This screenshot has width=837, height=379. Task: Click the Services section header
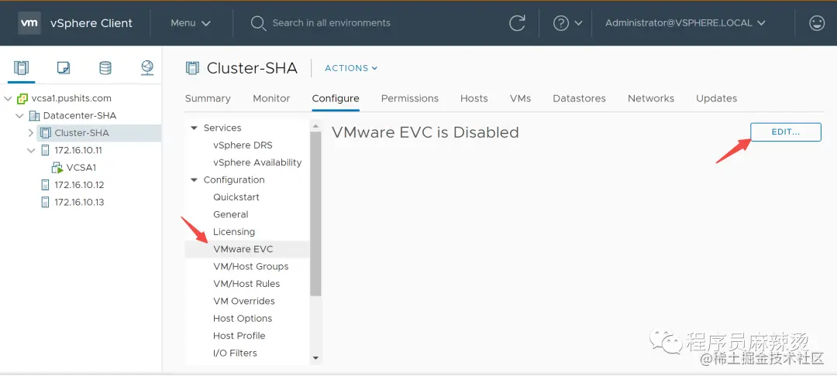222,128
